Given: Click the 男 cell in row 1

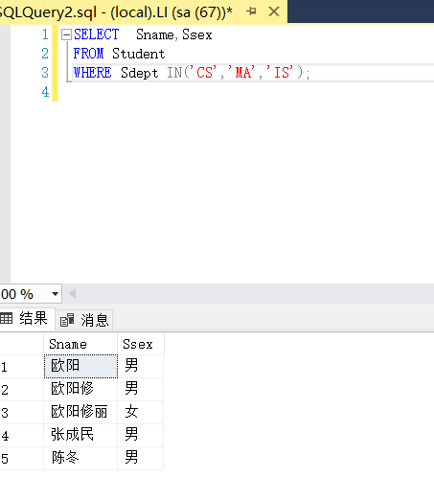Looking at the screenshot, I should 141,366.
